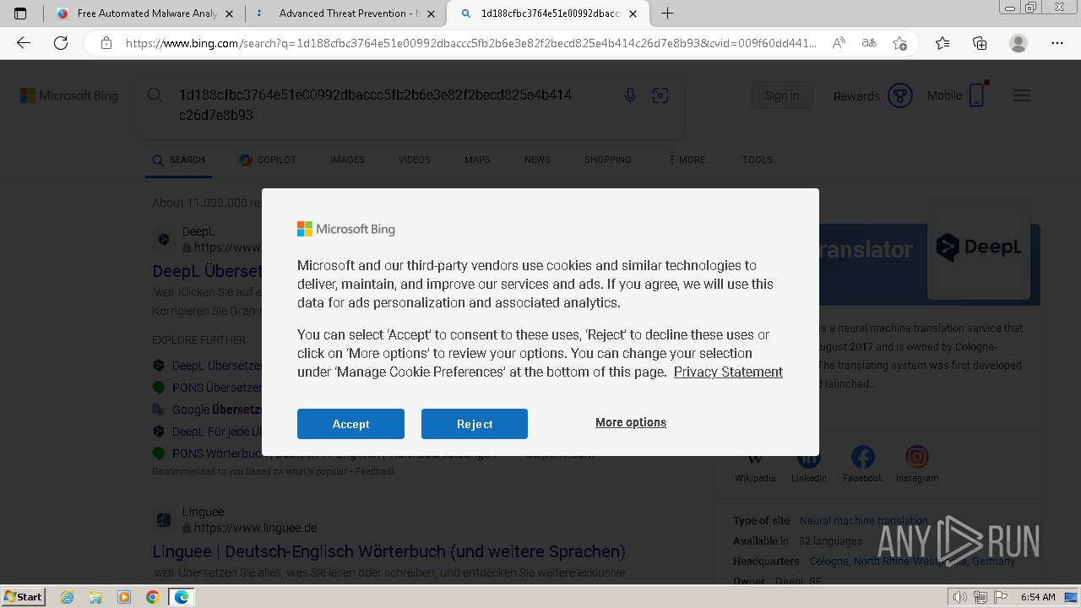This screenshot has width=1081, height=608.
Task: Select the VIDEOS search tab
Action: pyautogui.click(x=415, y=160)
